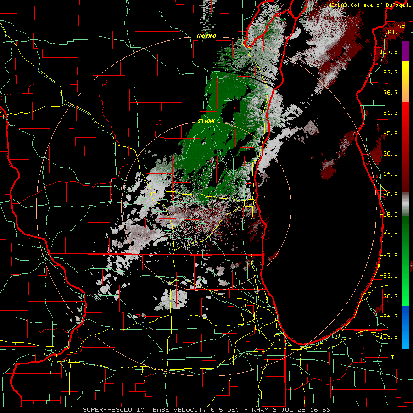Click the "-94.2" value on the velocity scale
The height and width of the screenshot is (413, 413).
[389, 317]
